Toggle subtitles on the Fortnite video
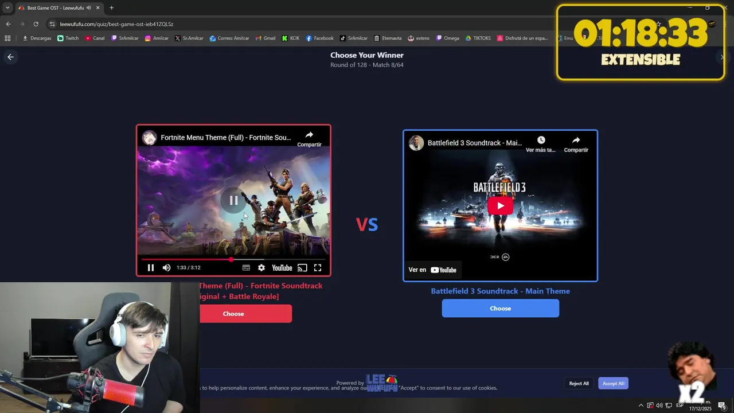The width and height of the screenshot is (734, 413). [246, 268]
